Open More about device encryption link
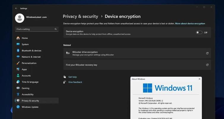Image resolution: width=224 pixels, height=119 pixels. tap(190, 24)
